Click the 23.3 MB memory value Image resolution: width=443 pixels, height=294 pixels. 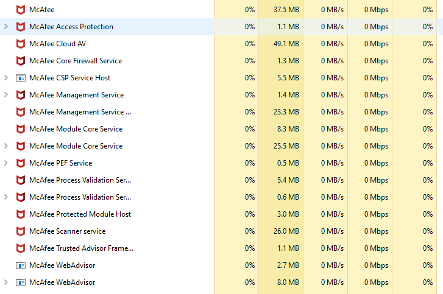tap(285, 112)
